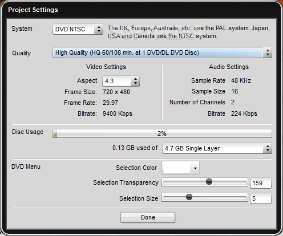Click the audio Bitrate value 224 Kbps
Image resolution: width=283 pixels, height=236 pixels.
(244, 113)
